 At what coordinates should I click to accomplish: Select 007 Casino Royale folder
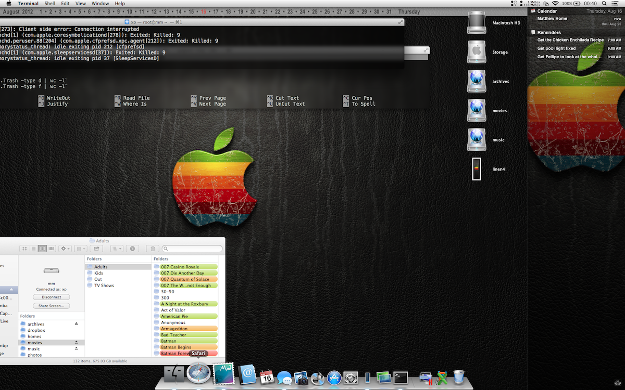189,267
